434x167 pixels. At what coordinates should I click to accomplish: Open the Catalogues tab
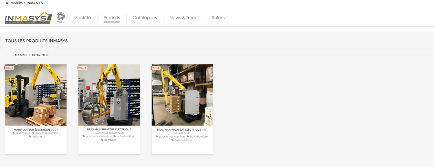point(145,18)
